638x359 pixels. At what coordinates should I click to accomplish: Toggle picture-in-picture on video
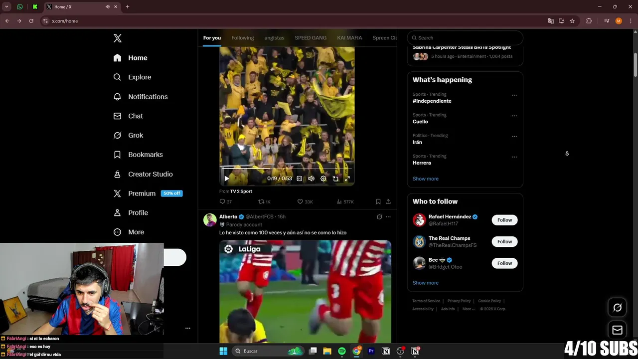[335, 179]
